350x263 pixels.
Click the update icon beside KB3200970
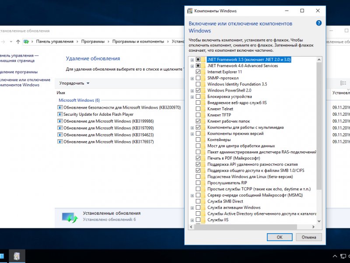point(60,107)
